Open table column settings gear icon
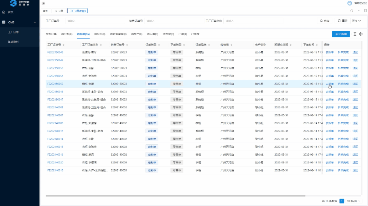This screenshot has width=368, height=206. [361, 34]
